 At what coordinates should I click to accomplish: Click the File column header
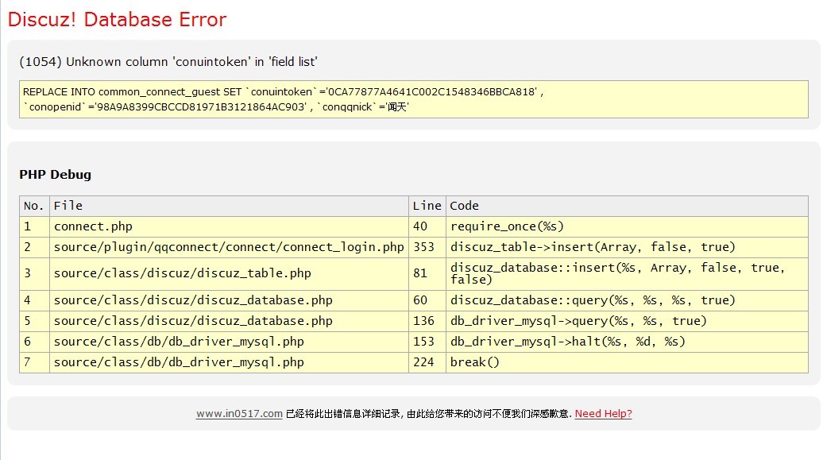coord(229,207)
